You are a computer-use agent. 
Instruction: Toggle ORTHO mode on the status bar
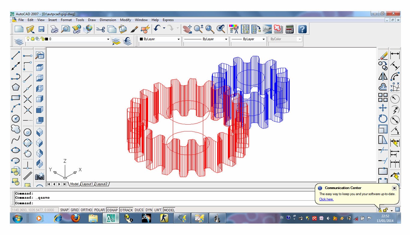[86, 210]
